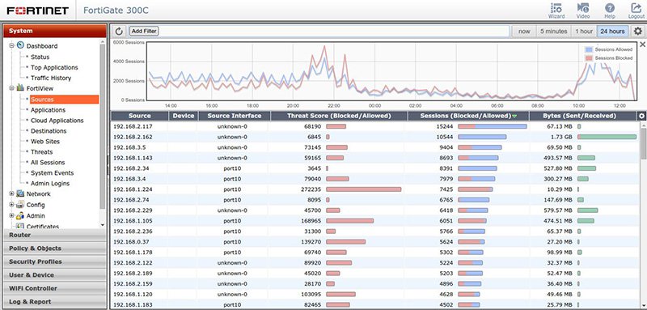Image resolution: width=647 pixels, height=310 pixels.
Task: Collapse the FortiView tree node
Action: (x=11, y=88)
